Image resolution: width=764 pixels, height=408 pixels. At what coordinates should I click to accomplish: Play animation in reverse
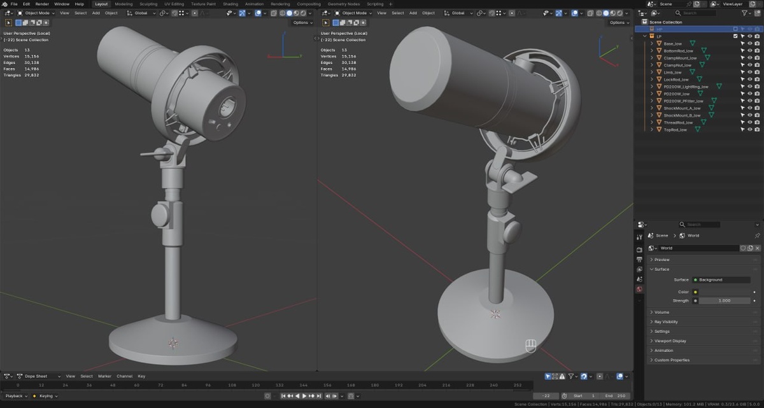[x=297, y=396]
